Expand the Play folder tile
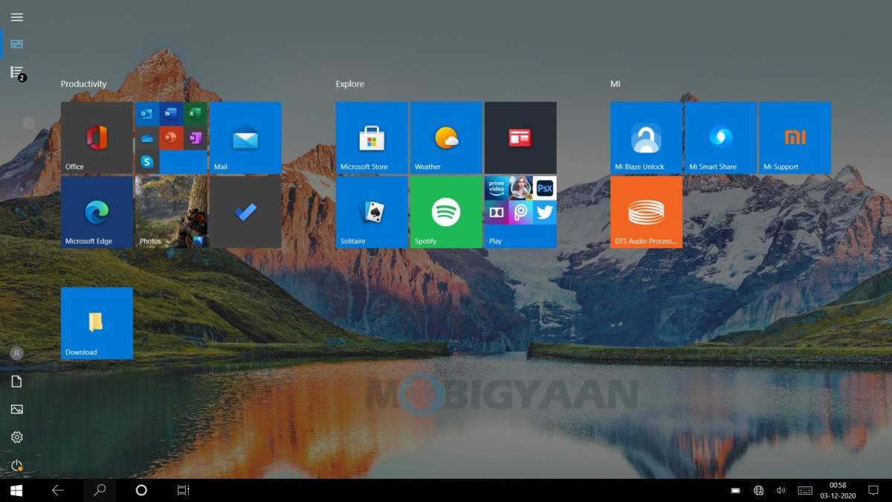The image size is (892, 502). tap(520, 212)
